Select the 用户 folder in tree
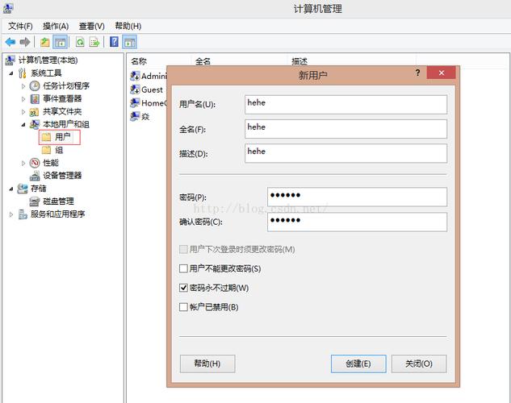Viewport: 511px width, 403px height. [59, 137]
